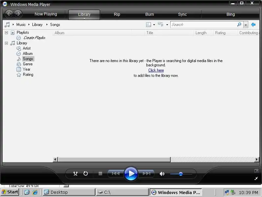The image size is (262, 197).
Task: Open the View options dropdown arrow
Action: [167, 25]
